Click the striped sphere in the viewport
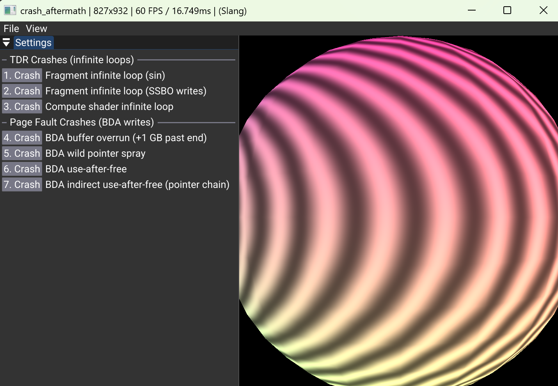 (398, 211)
